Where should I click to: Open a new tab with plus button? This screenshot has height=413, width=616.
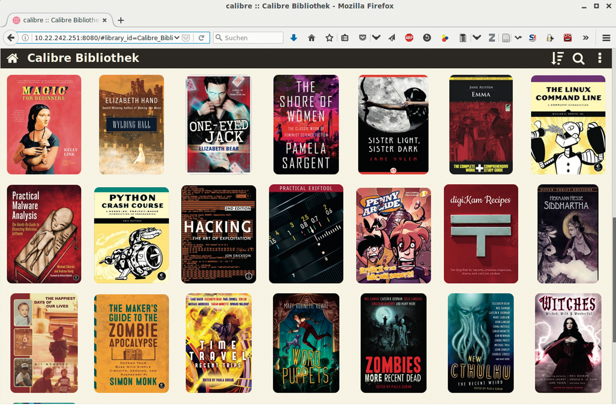(121, 20)
